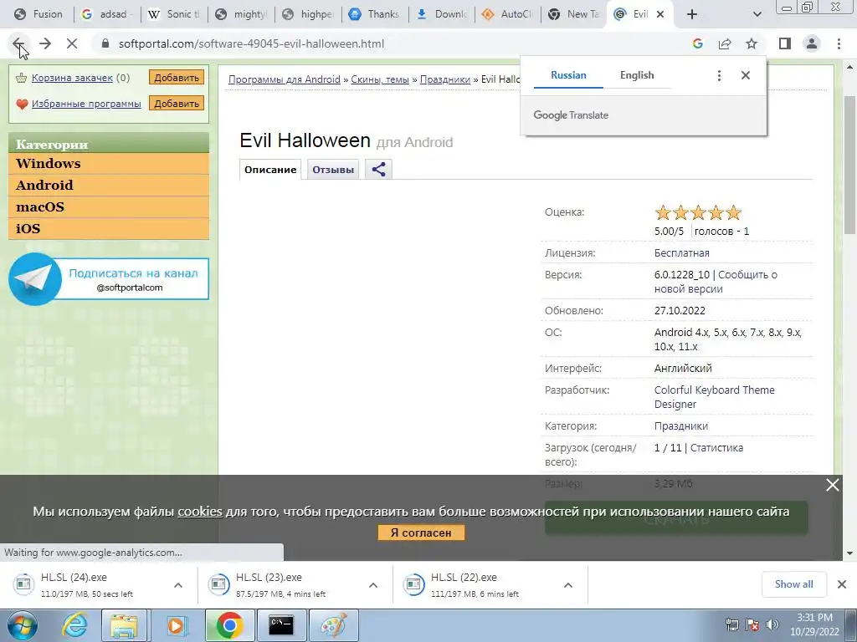This screenshot has height=642, width=857.
Task: Go back using the browser back arrow
Action: click(x=18, y=43)
